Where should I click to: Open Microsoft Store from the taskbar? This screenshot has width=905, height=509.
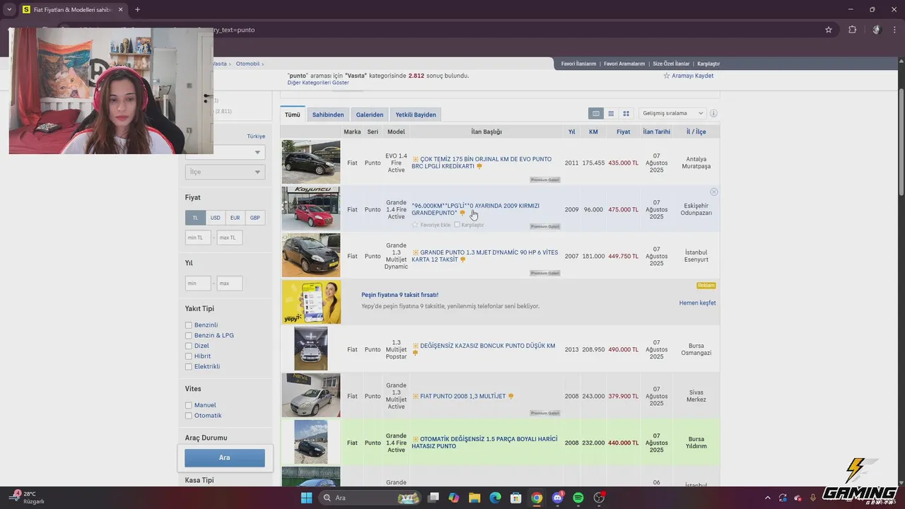click(516, 498)
